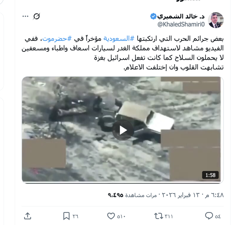Like the post with the heart icon
The width and height of the screenshot is (232, 225).
click(x=111, y=216)
